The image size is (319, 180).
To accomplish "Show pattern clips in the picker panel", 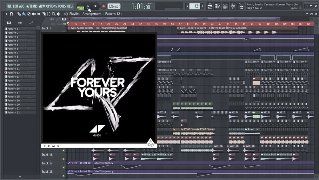I will pos(9,23).
